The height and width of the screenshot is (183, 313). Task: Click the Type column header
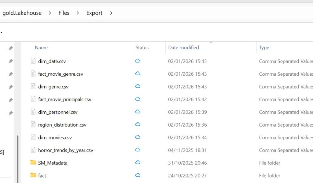click(264, 48)
